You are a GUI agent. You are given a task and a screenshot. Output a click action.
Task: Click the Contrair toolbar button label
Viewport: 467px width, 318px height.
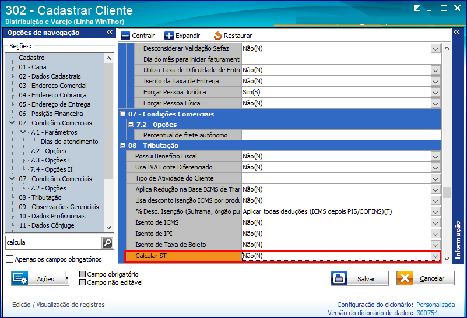[143, 36]
